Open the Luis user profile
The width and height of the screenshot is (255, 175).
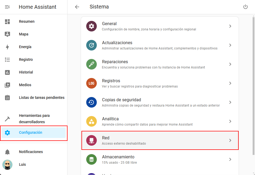22,164
